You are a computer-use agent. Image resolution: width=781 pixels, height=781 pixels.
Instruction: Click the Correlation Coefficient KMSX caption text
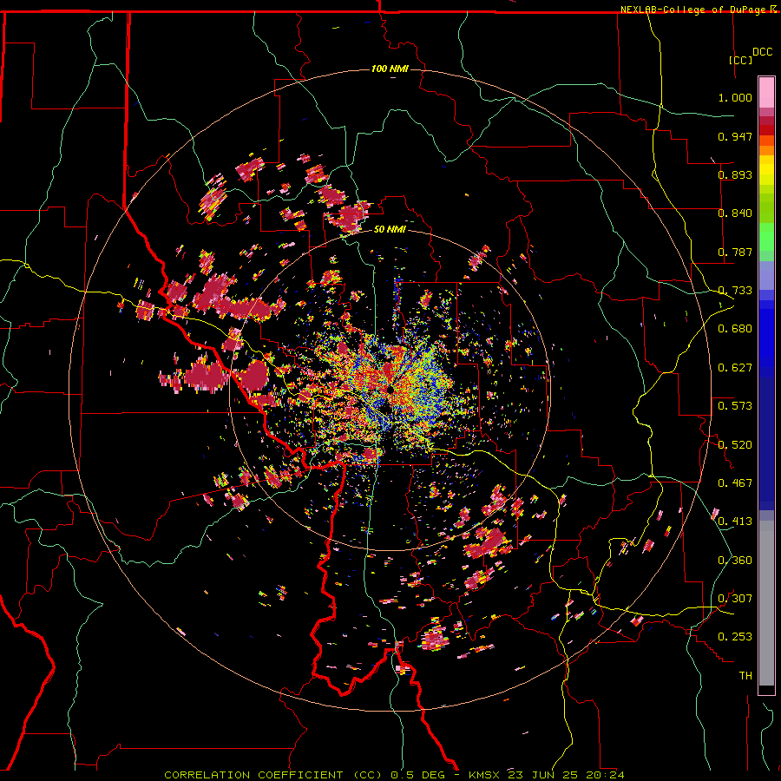click(394, 775)
